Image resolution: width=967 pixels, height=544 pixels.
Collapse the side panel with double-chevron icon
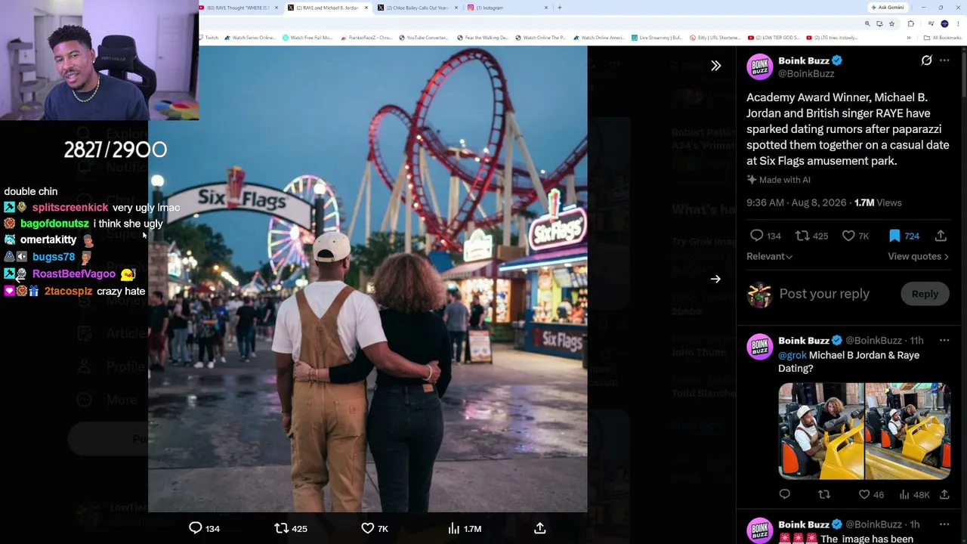point(715,66)
